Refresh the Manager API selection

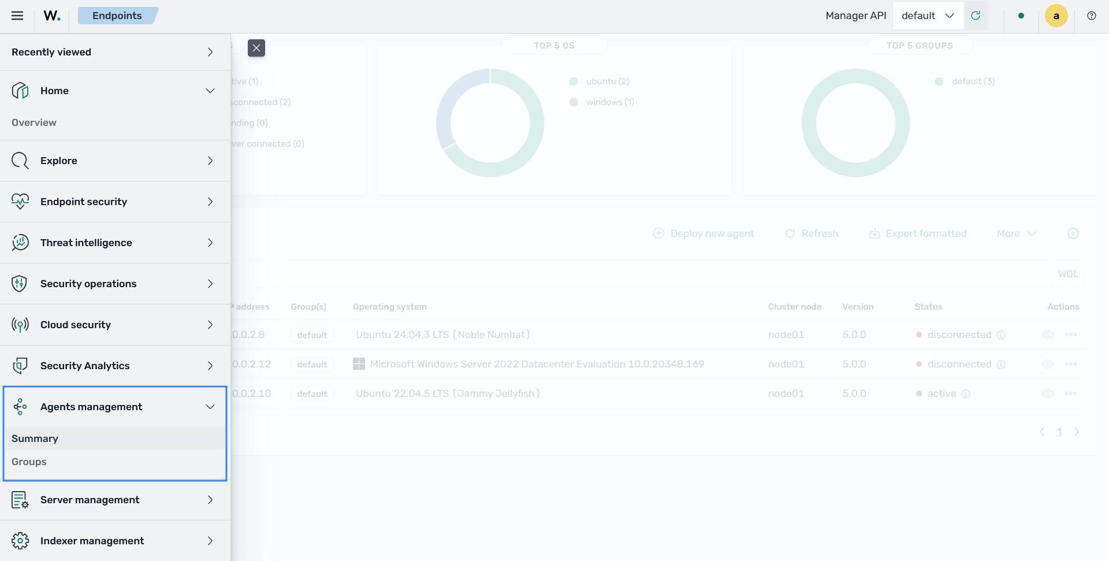[976, 16]
